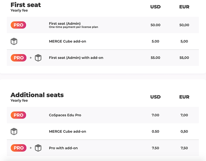This screenshot has height=161, width=206.
Task: Click the "First seat" section heading
Action: pos(26,5)
